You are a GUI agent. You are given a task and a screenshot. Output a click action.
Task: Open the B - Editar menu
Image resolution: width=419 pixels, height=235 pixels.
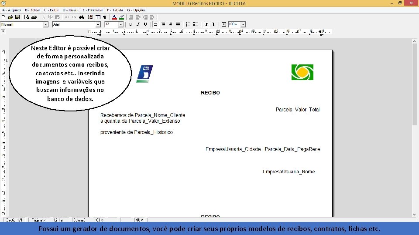point(32,10)
